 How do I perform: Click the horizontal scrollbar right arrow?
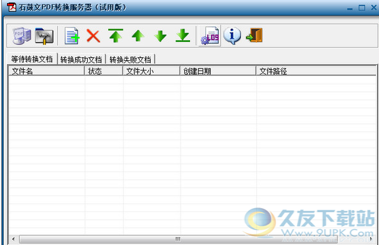tap(371, 239)
